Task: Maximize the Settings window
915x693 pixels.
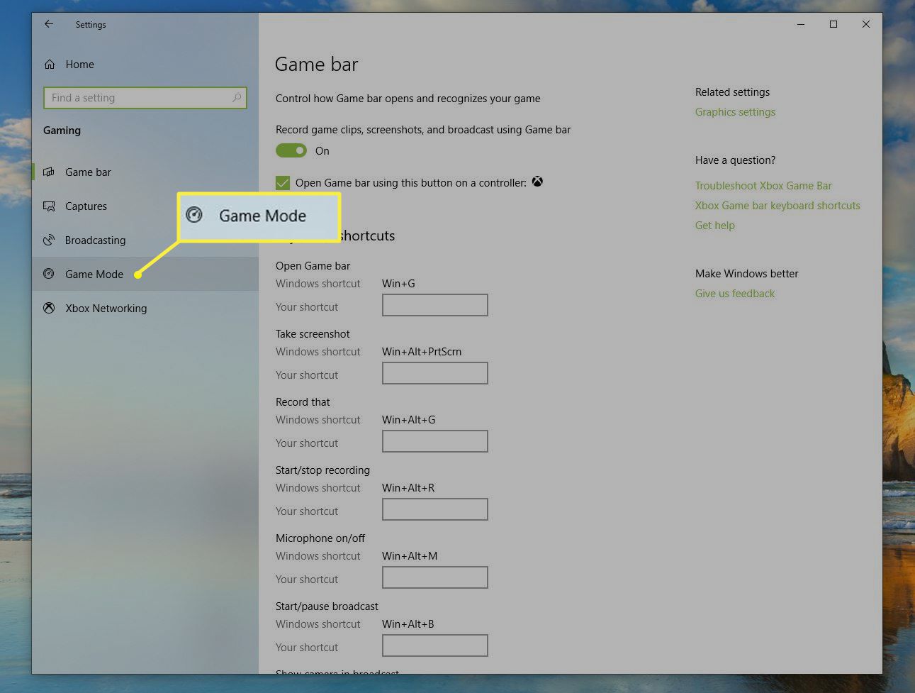Action: pyautogui.click(x=833, y=24)
